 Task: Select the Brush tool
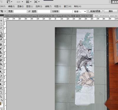pyautogui.click(x=1, y=48)
